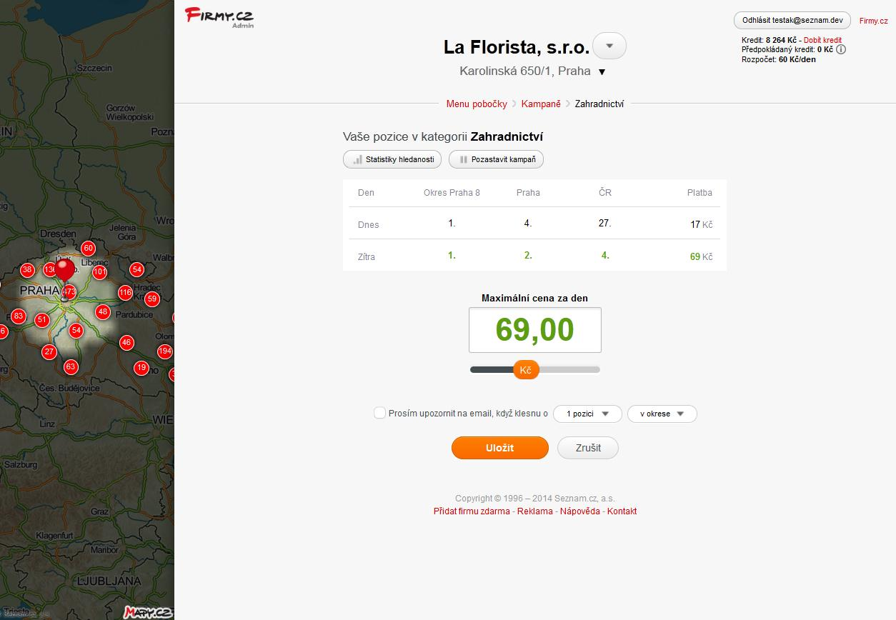Click the '27.' ČR position today
Screen dimensions: 896x620
604,224
